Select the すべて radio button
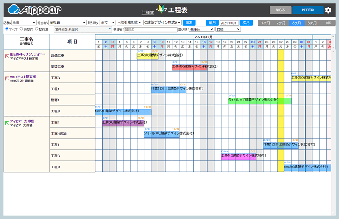339x219 pixels. [7, 28]
